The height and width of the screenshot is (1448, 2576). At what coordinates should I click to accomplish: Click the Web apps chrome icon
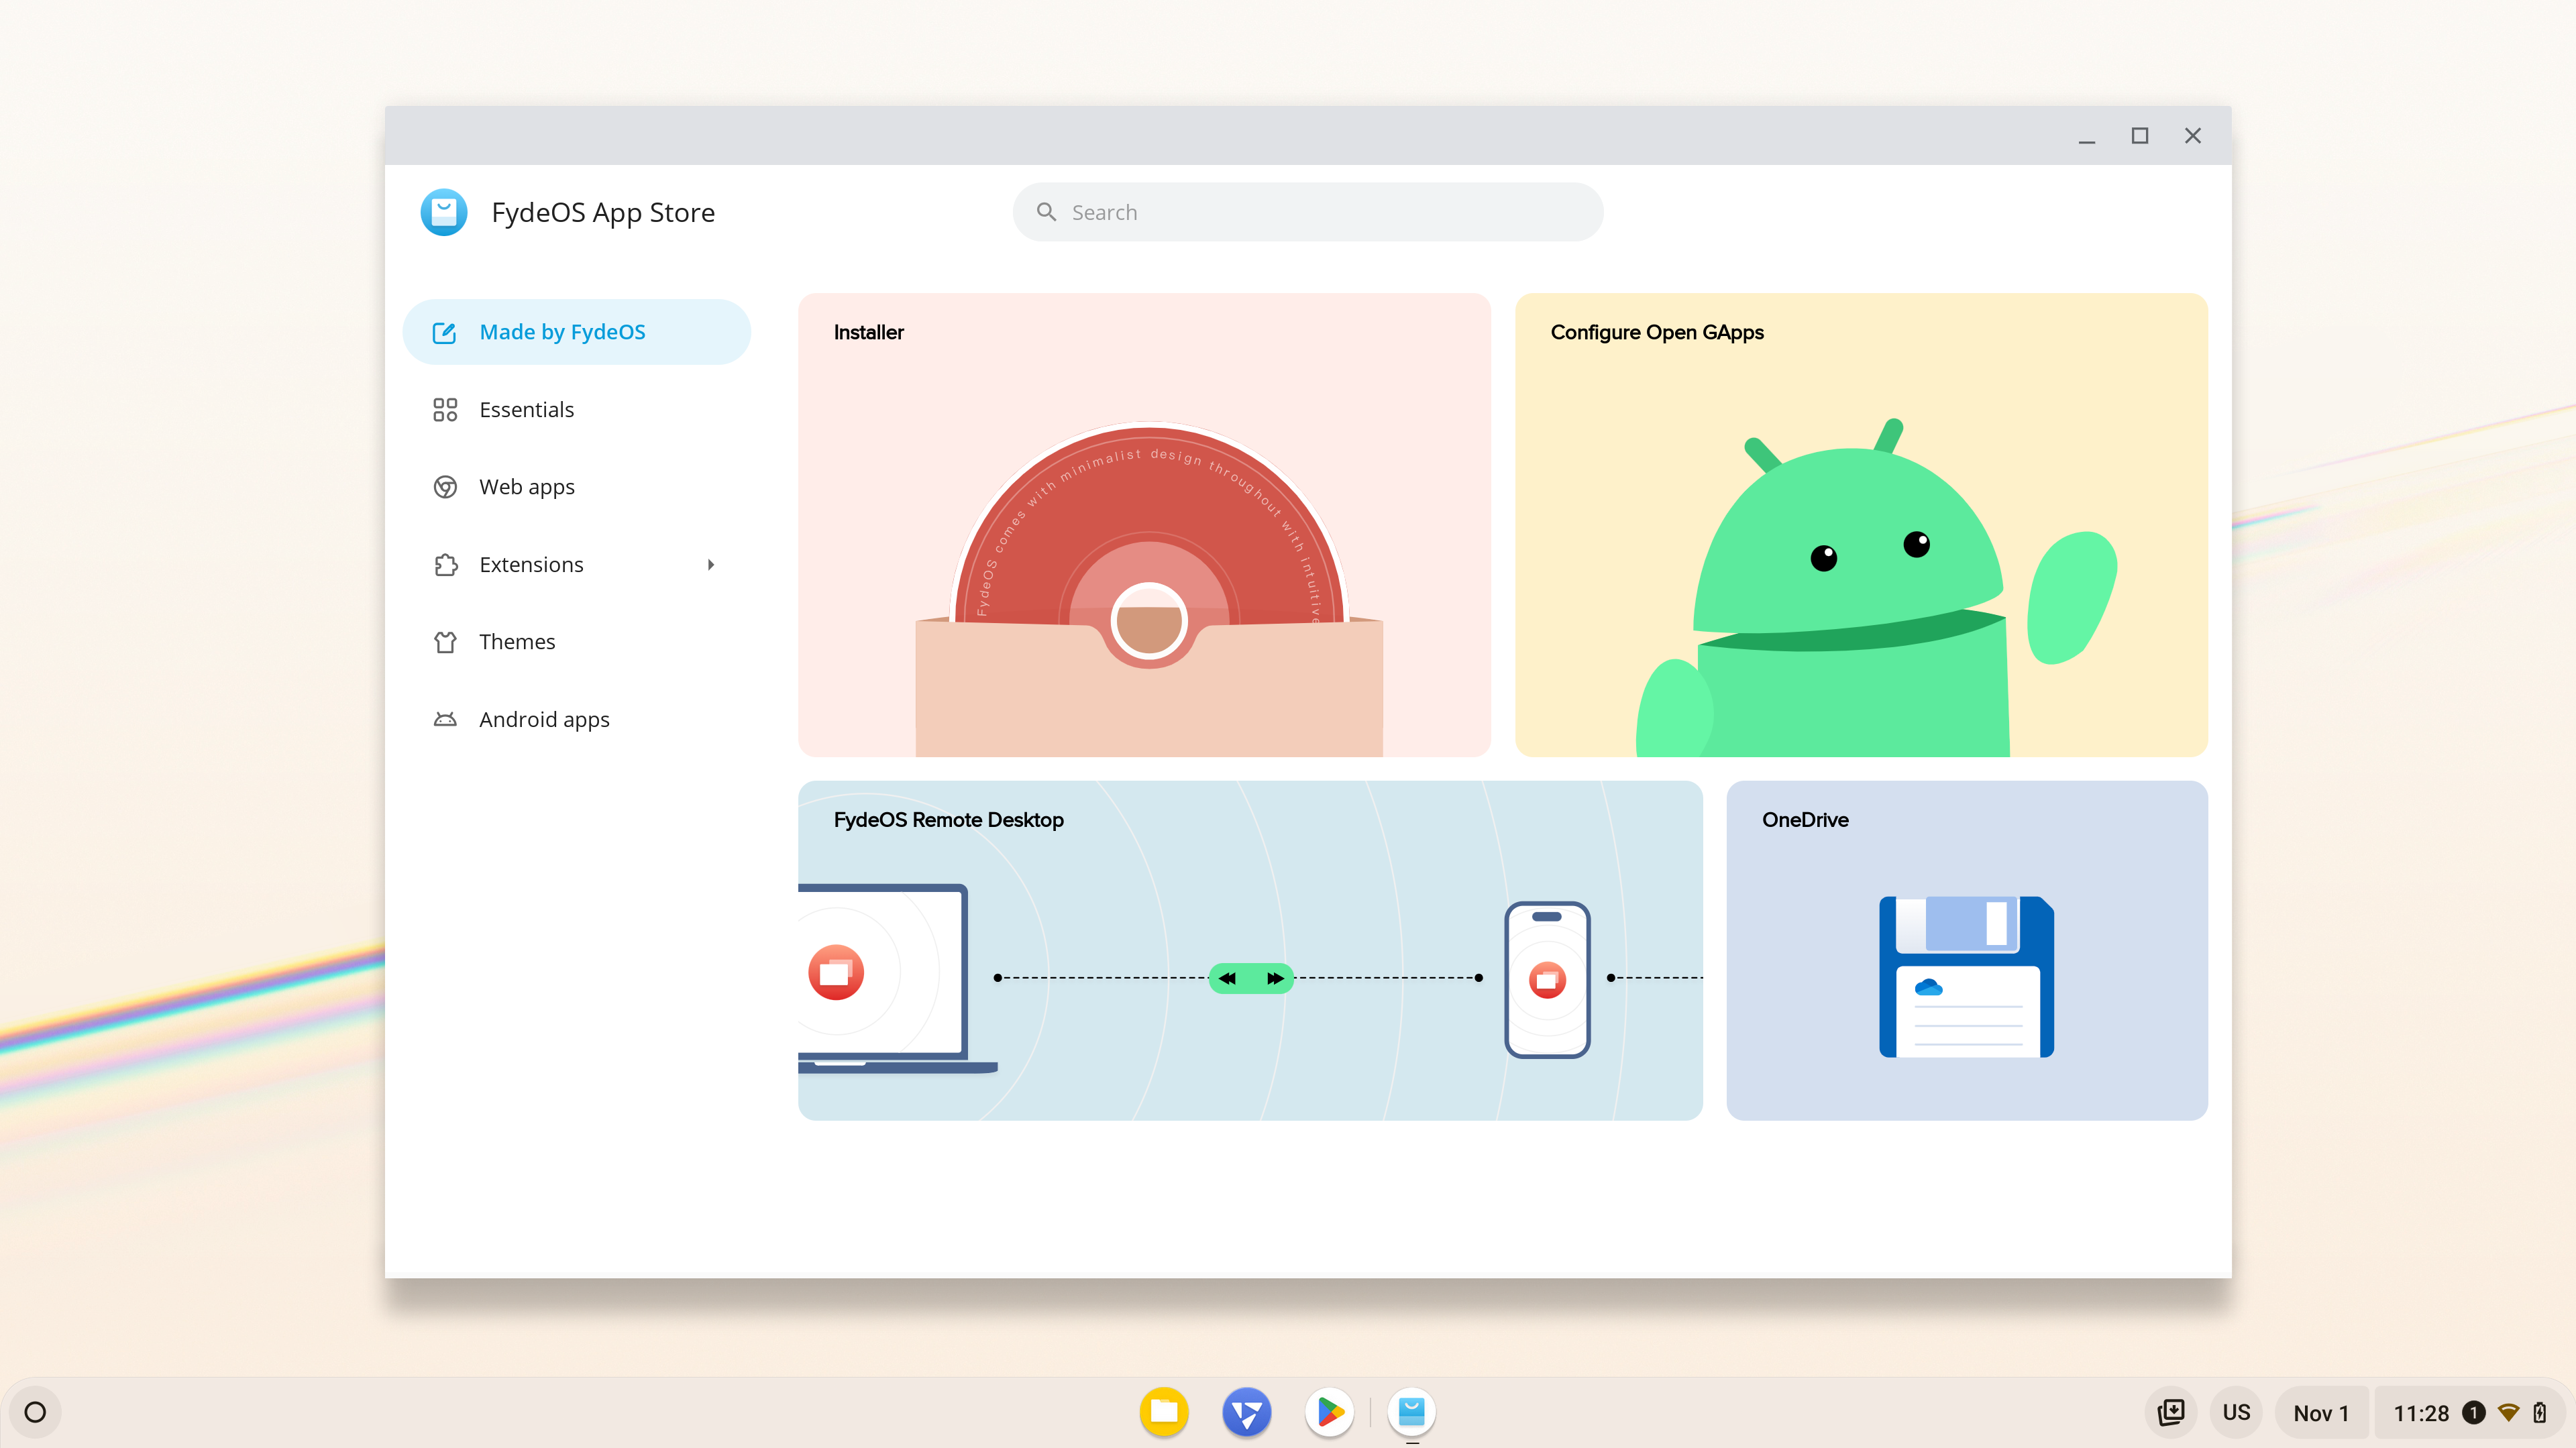click(445, 487)
